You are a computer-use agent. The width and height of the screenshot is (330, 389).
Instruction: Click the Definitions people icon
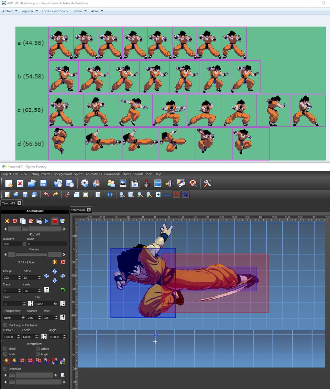coord(111,183)
